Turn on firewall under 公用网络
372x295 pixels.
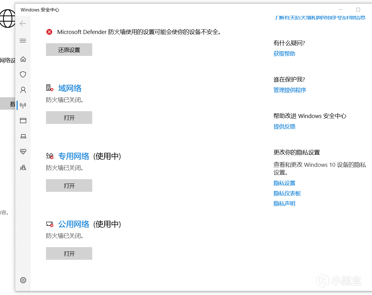(x=69, y=254)
